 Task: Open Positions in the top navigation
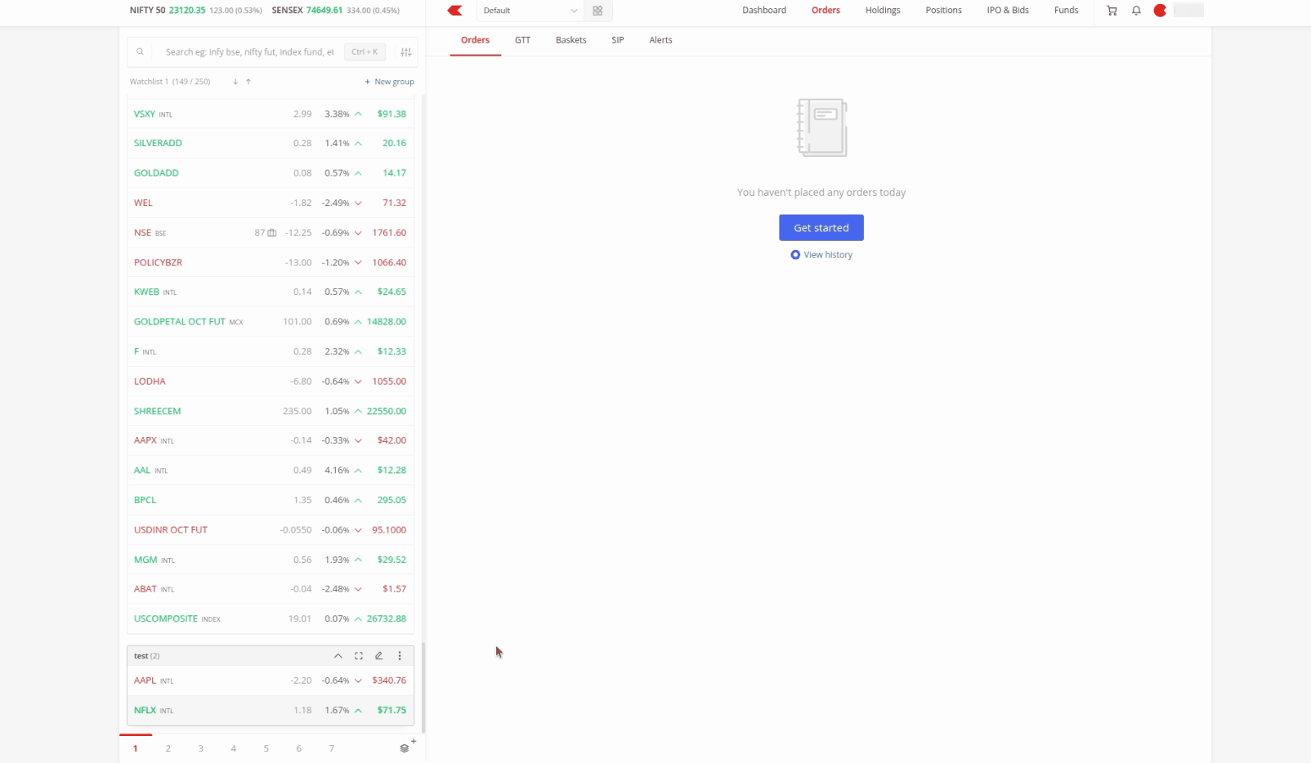click(944, 11)
